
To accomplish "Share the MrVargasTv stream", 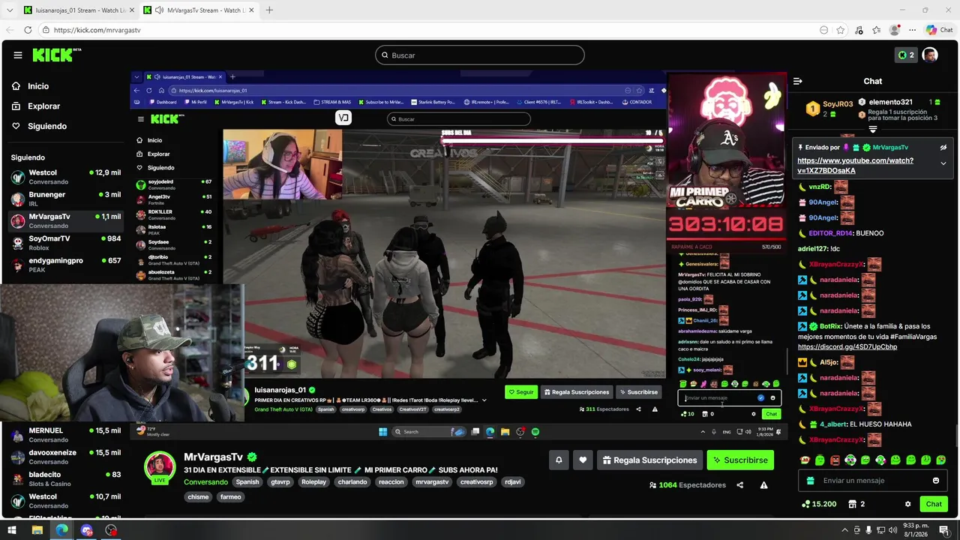I will click(x=739, y=485).
